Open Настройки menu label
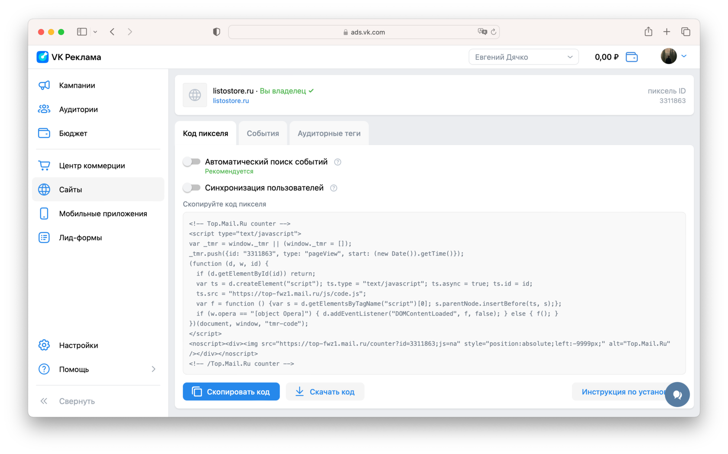 (78, 345)
